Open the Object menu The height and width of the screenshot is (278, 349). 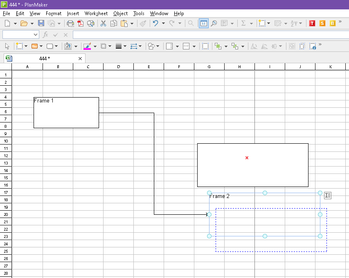pos(120,13)
